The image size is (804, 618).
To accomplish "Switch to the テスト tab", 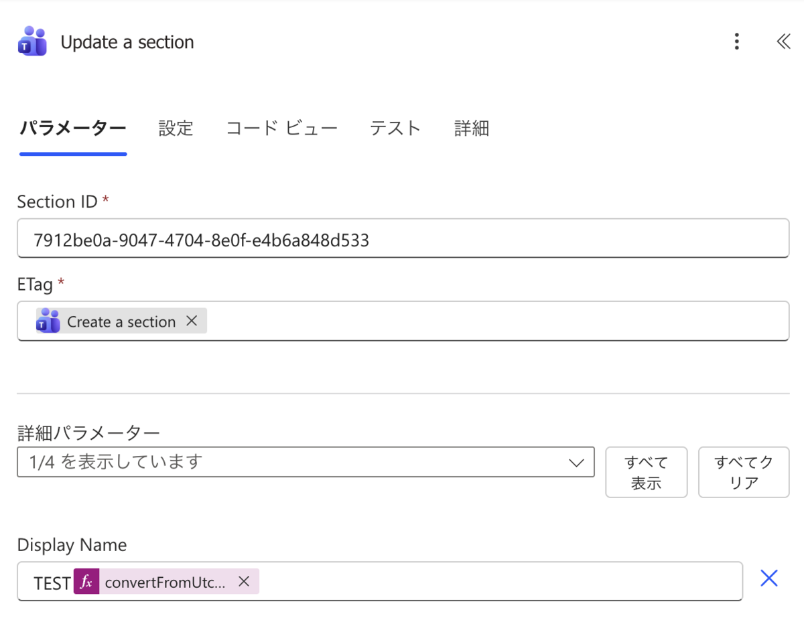I will [x=395, y=128].
